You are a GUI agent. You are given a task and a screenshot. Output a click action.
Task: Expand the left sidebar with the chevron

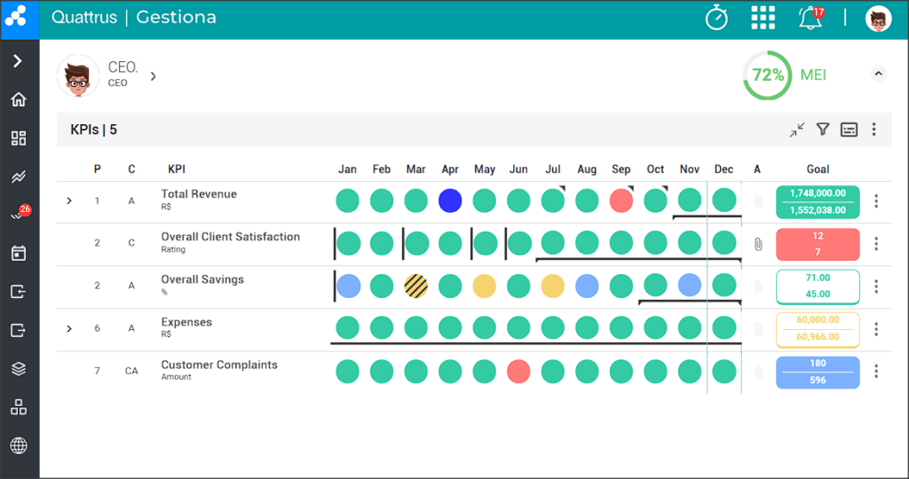coord(18,61)
